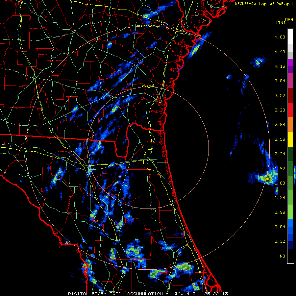Image resolution: width=296 pixels, height=296 pixels.
Task: Select the 0.32 legend value
Action: (280, 241)
